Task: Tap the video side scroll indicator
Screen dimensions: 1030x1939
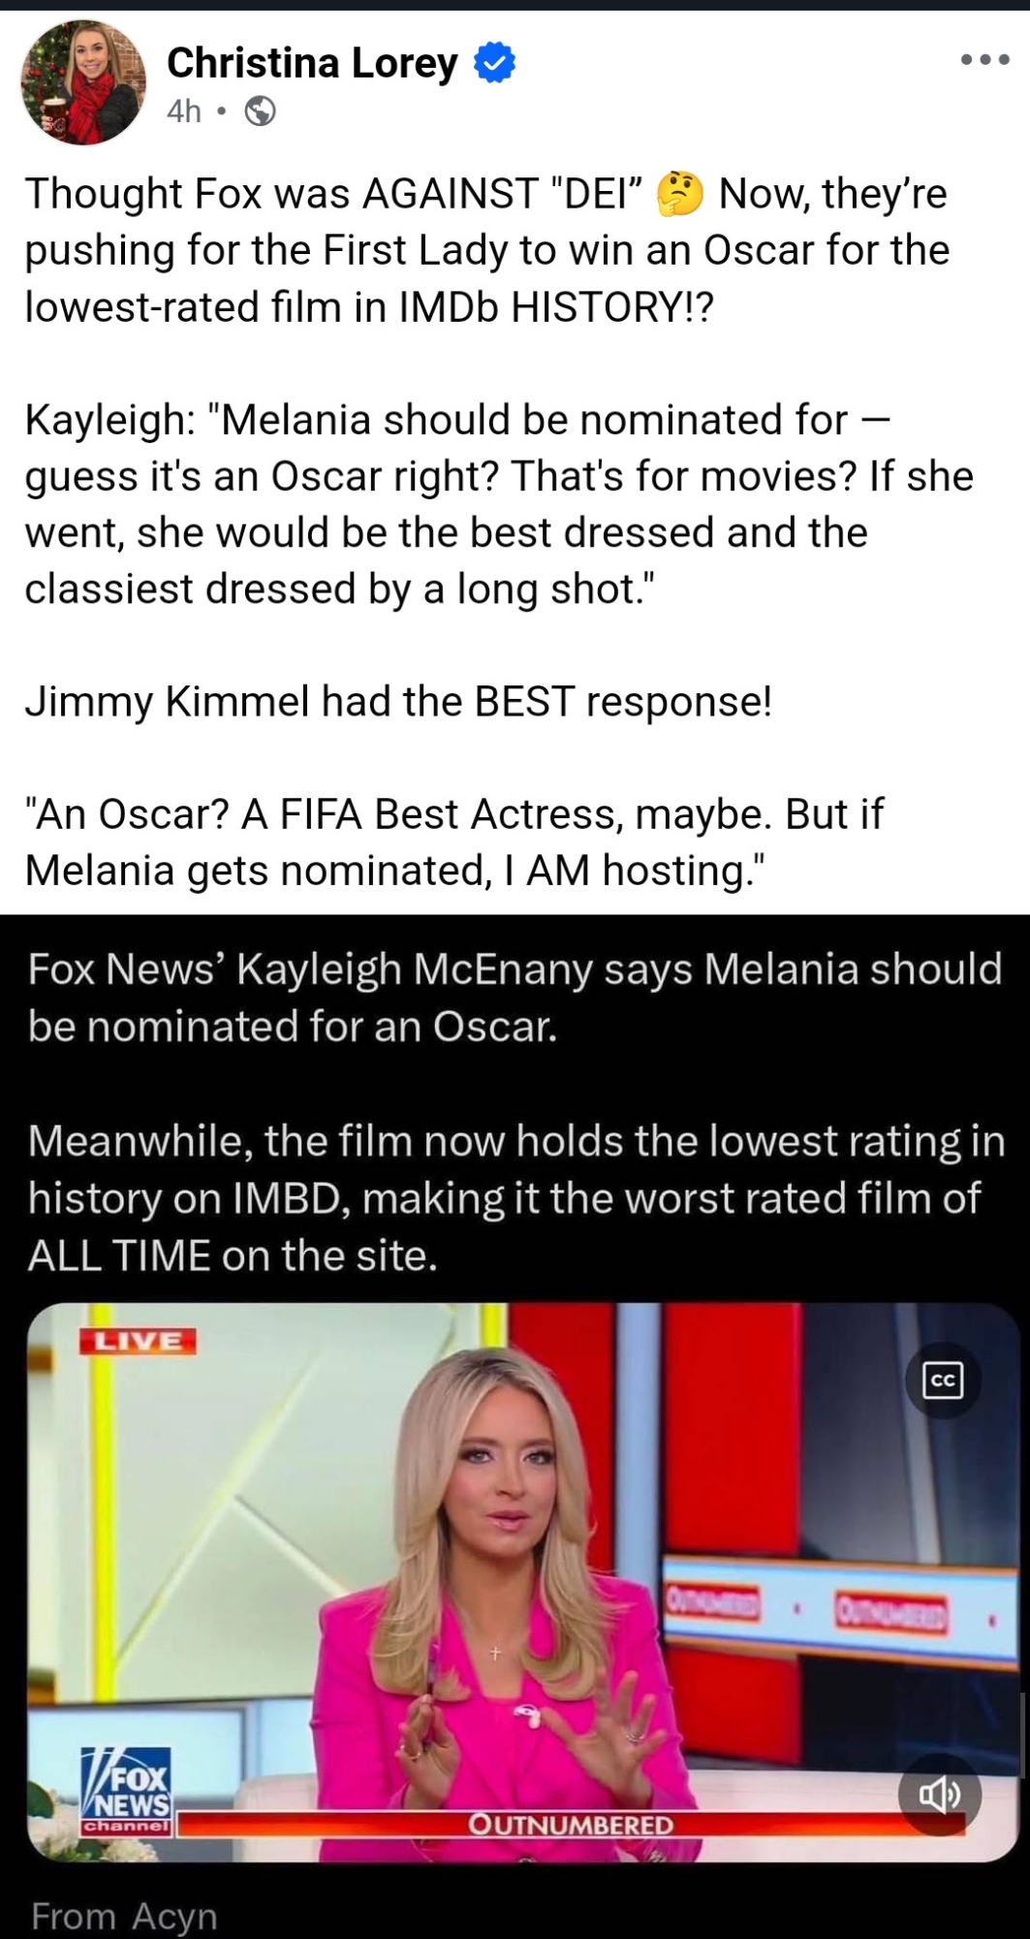Action: [1023, 1735]
